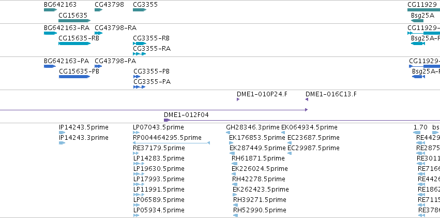This screenshot has width=440, height=218.
Task: Click EST LP14283.5prime
Action: point(159,158)
